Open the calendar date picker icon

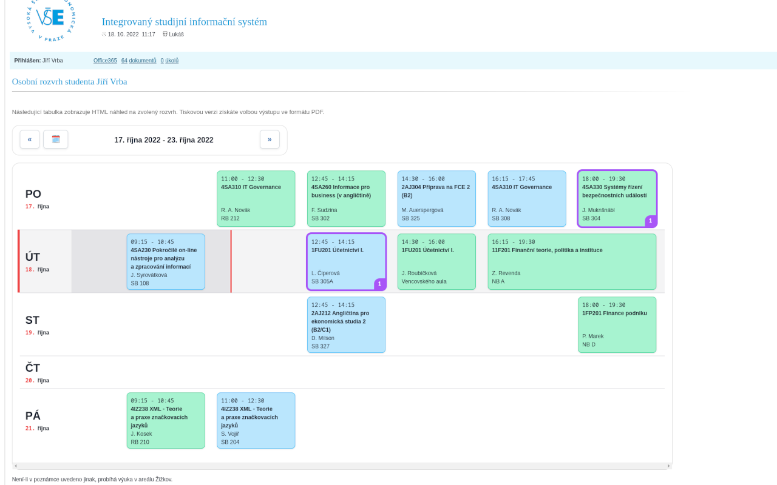[56, 139]
